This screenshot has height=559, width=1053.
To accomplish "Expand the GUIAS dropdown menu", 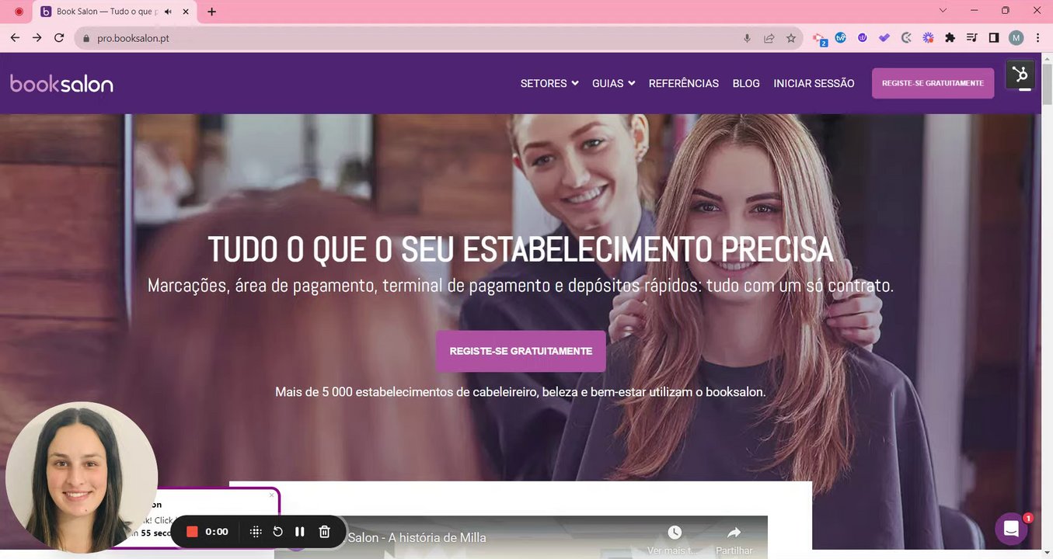I will [x=613, y=83].
